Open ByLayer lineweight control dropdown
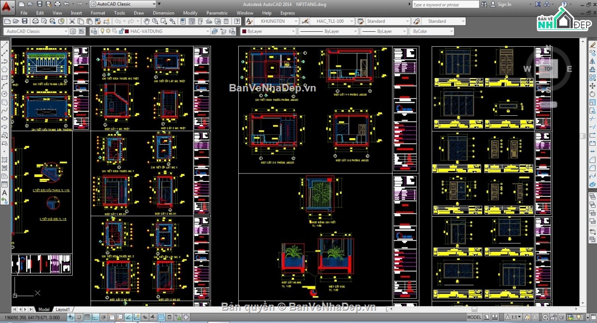597x323 pixels. point(383,31)
